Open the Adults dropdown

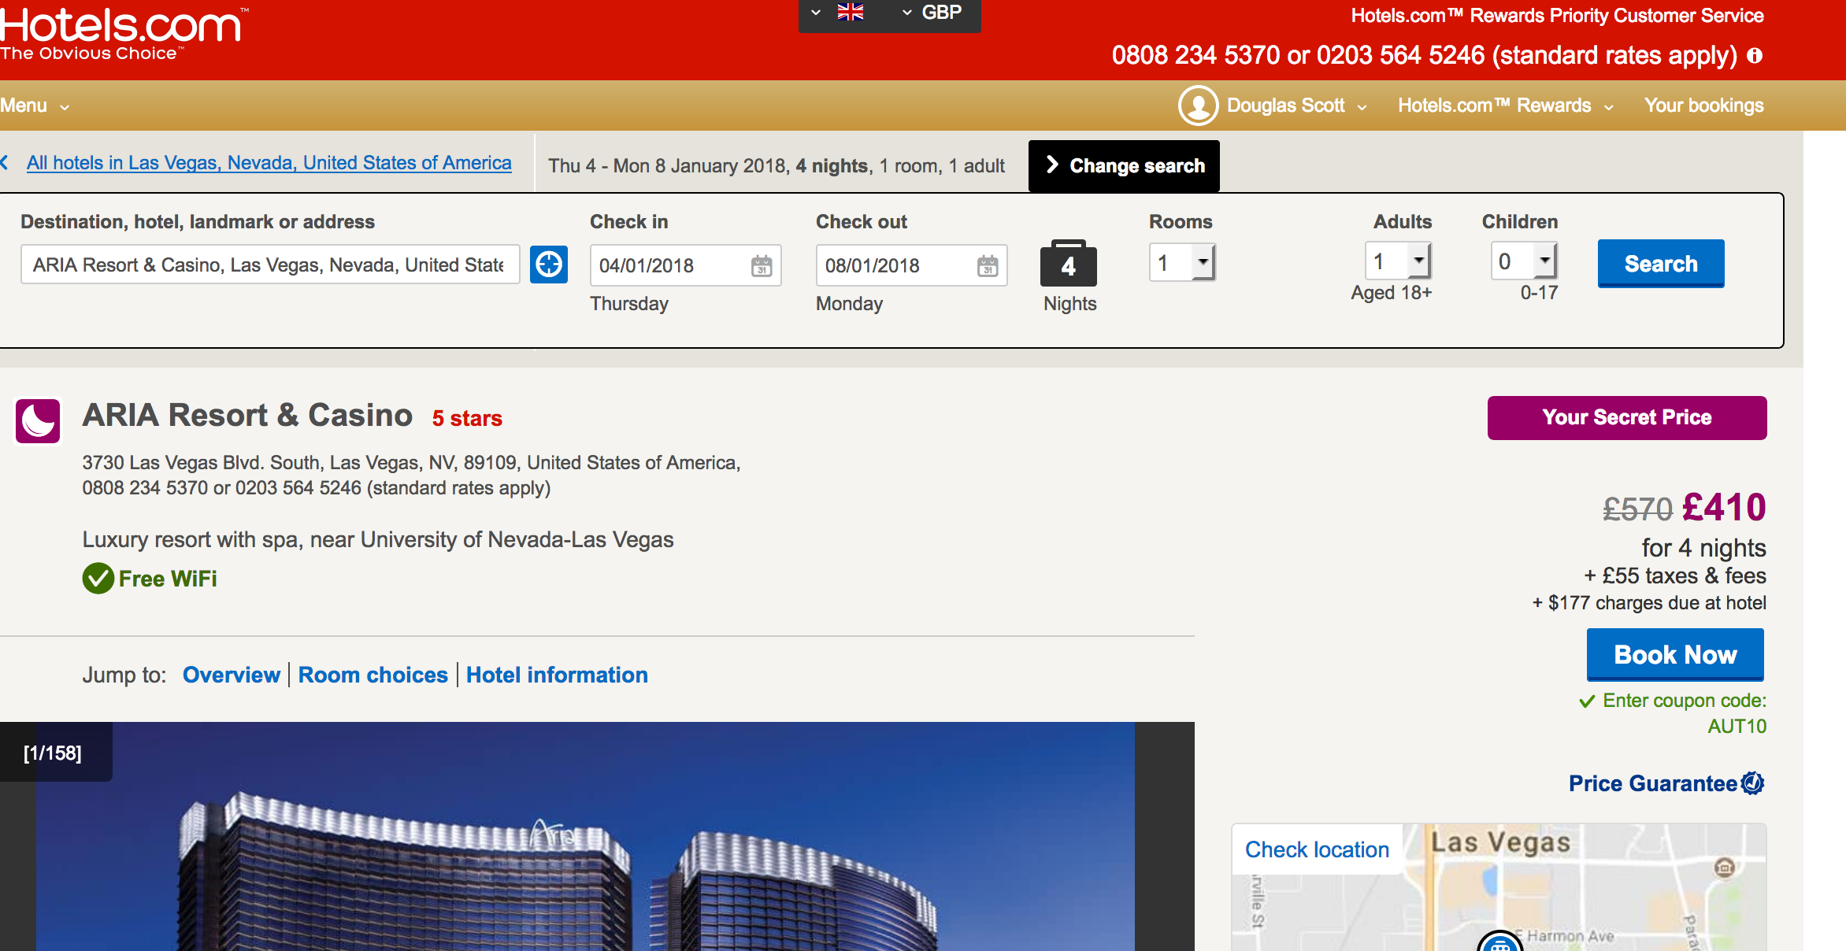(1398, 261)
